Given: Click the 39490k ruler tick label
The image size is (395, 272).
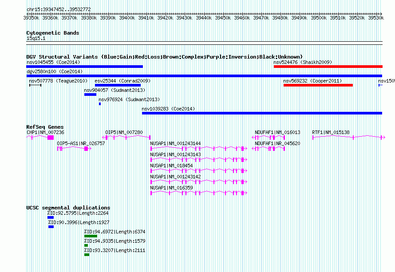Looking at the screenshot, I should coord(299,18).
